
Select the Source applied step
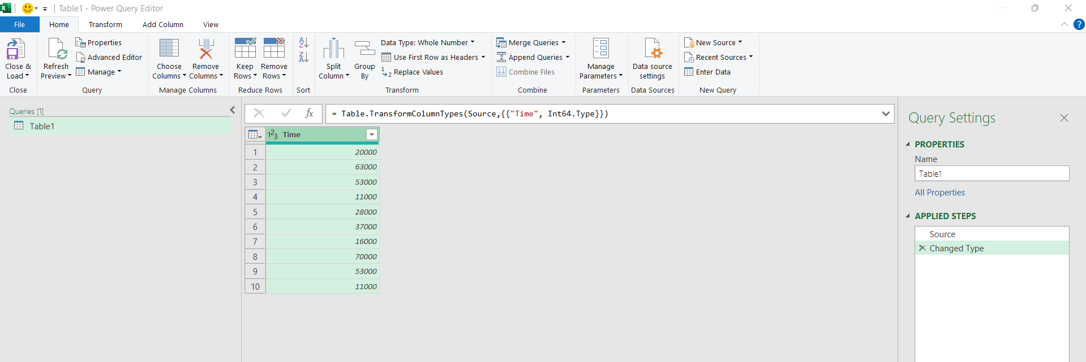click(x=991, y=234)
